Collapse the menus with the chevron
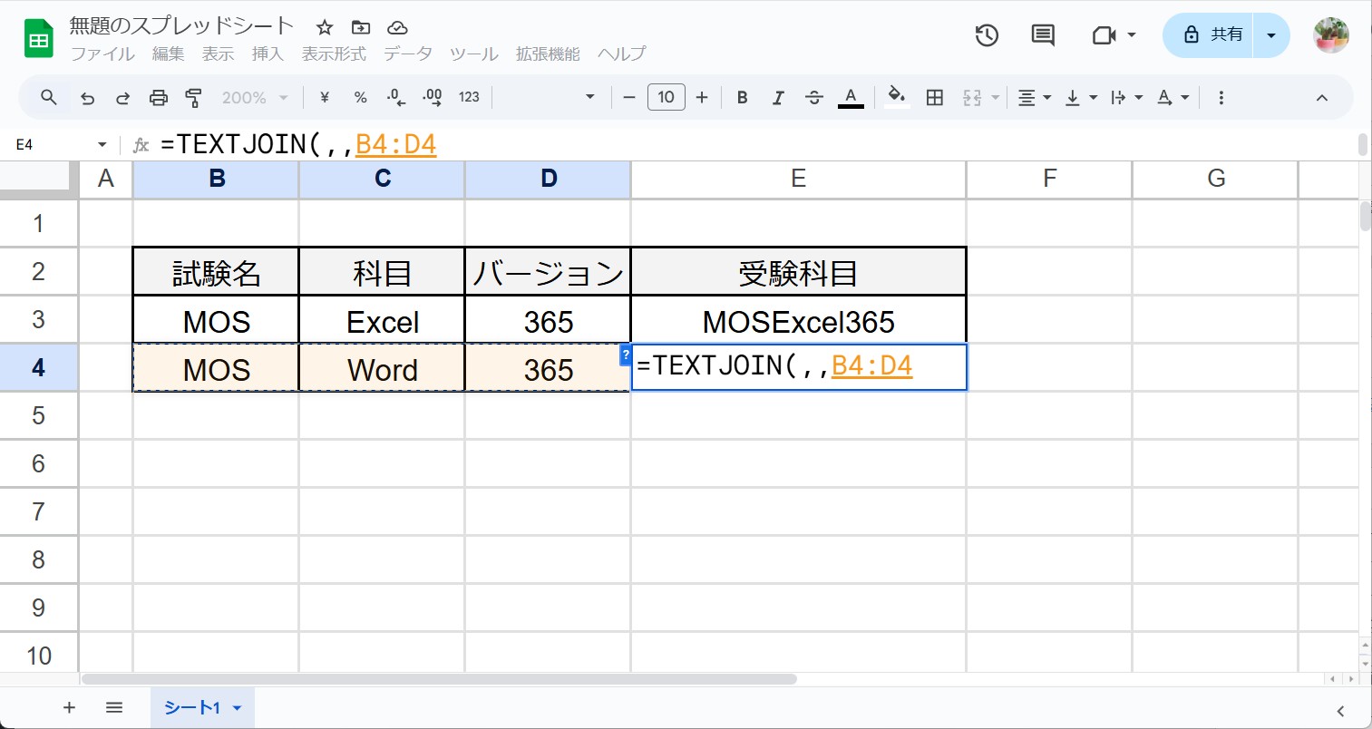The height and width of the screenshot is (729, 1372). tap(1322, 98)
